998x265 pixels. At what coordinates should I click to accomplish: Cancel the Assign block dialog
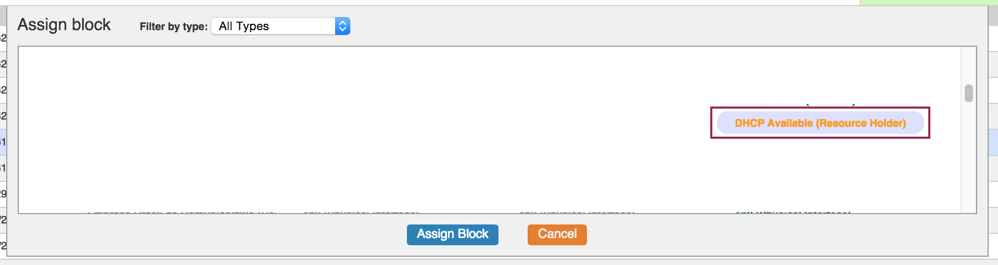coord(557,234)
